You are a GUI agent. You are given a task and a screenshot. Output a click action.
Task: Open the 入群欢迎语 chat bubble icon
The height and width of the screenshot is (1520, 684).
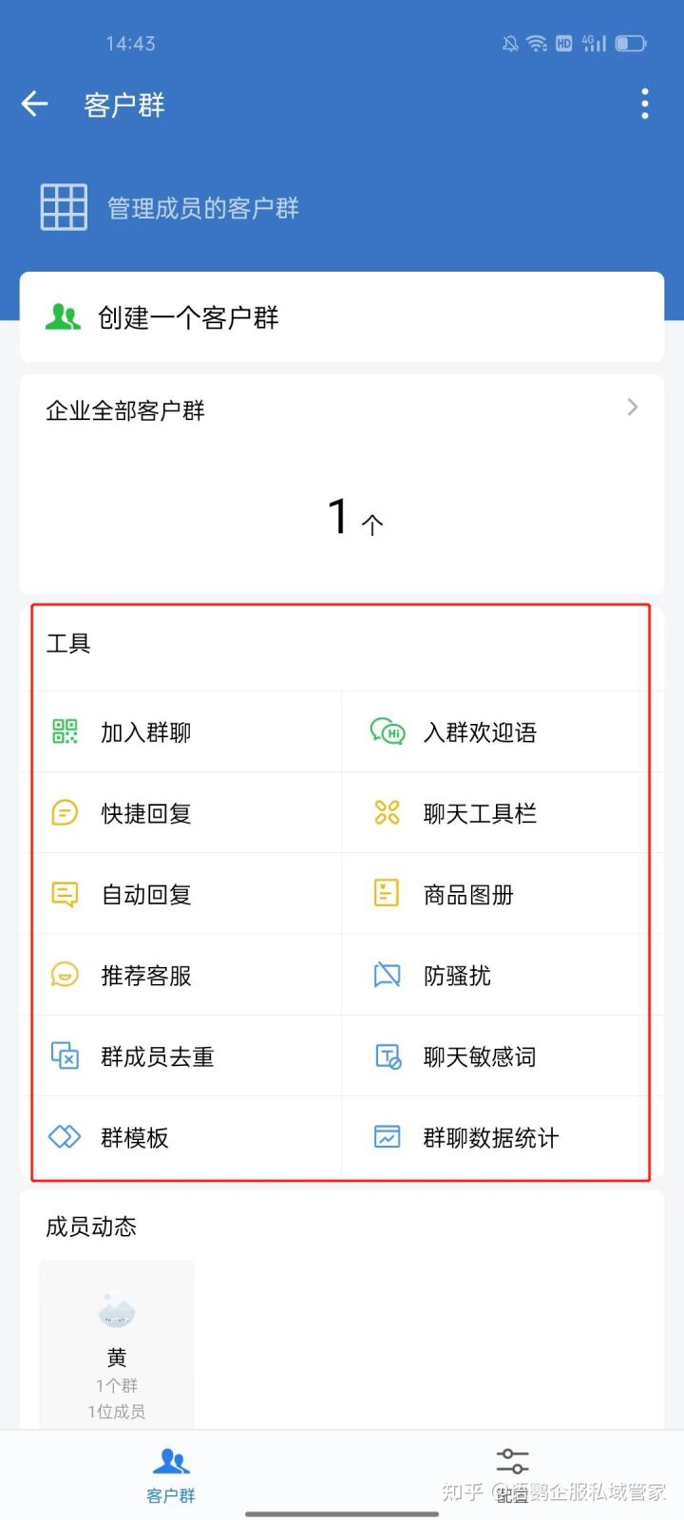[387, 731]
